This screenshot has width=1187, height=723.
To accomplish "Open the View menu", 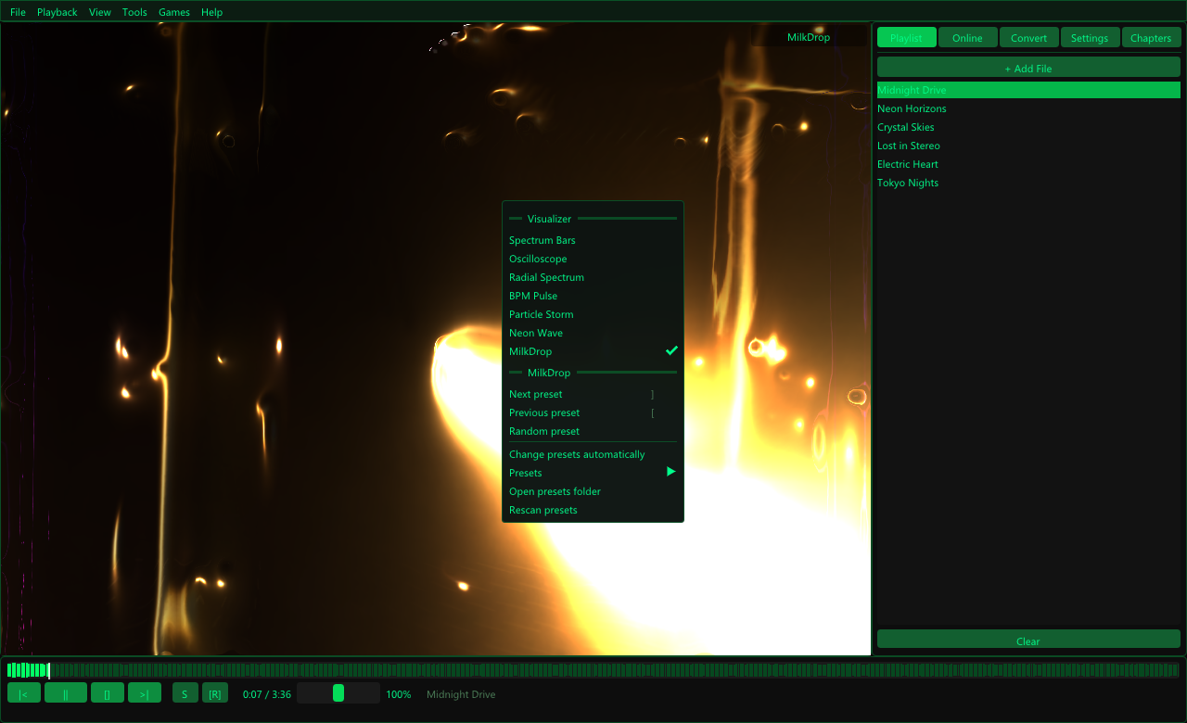I will click(x=100, y=12).
